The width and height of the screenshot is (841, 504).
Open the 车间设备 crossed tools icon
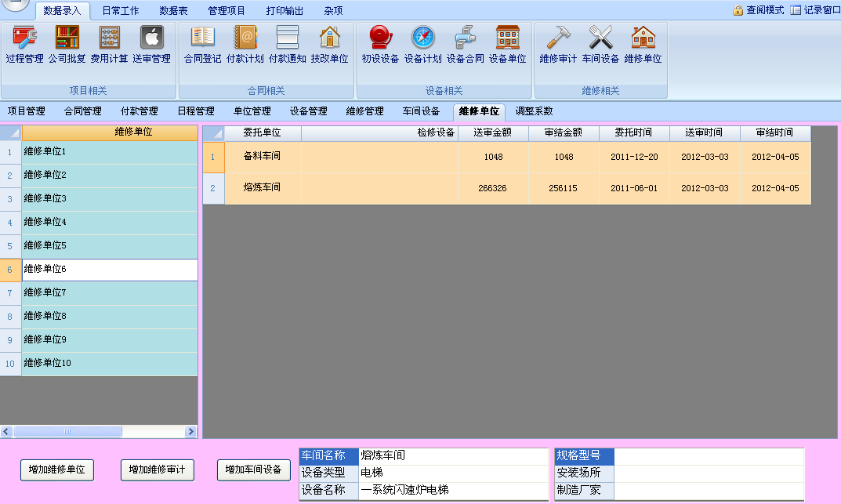click(x=600, y=38)
